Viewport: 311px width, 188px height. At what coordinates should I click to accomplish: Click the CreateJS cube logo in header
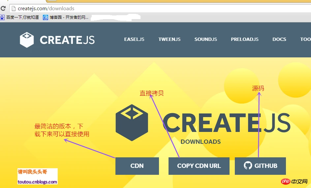click(27, 40)
